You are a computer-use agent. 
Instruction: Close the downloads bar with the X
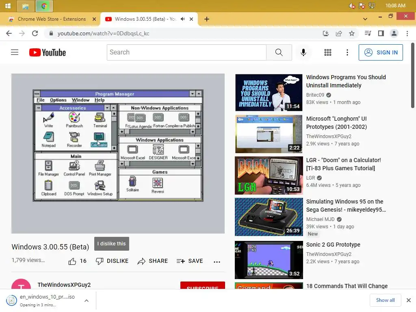[x=409, y=300]
